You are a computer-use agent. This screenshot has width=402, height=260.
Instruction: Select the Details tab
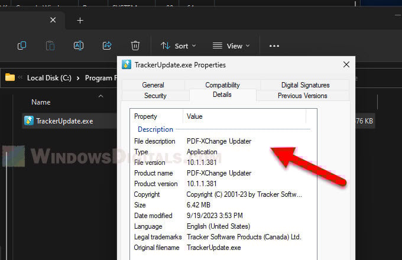point(222,95)
